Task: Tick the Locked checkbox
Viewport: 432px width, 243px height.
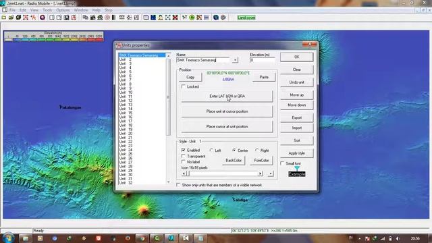Action: pos(184,86)
